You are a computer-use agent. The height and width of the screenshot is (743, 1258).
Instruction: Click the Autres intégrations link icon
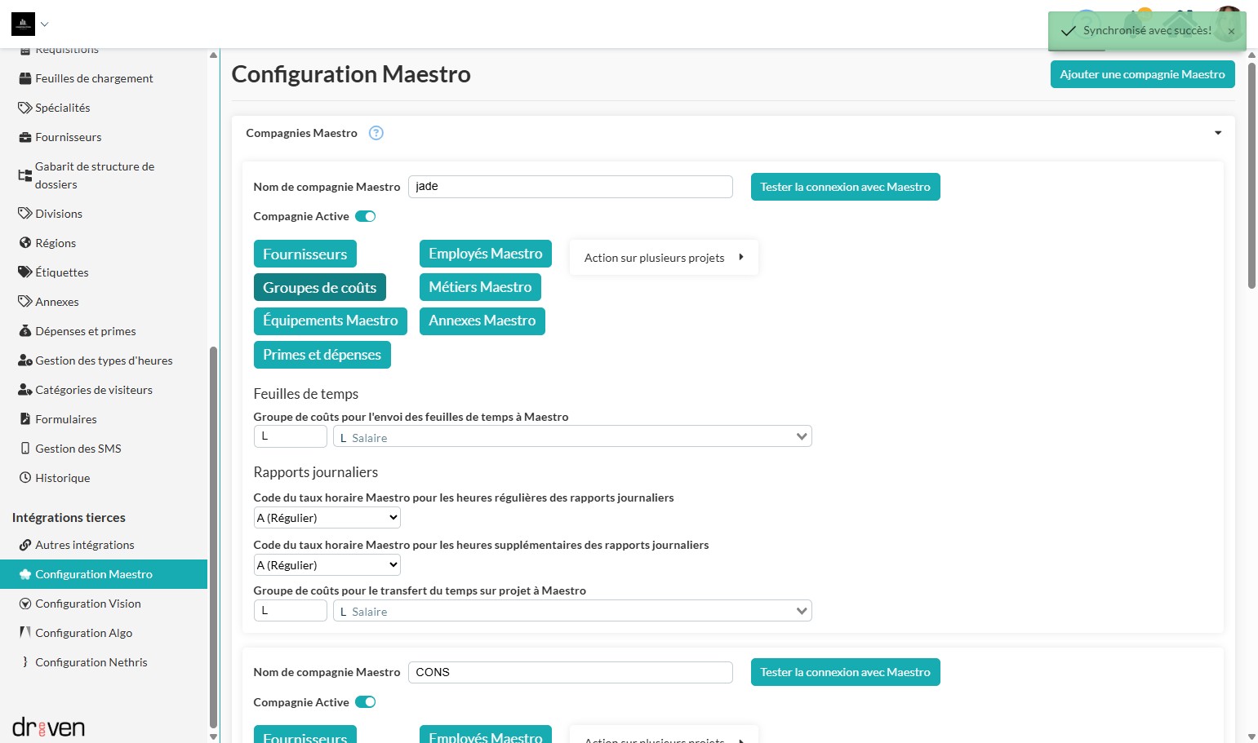tap(25, 545)
